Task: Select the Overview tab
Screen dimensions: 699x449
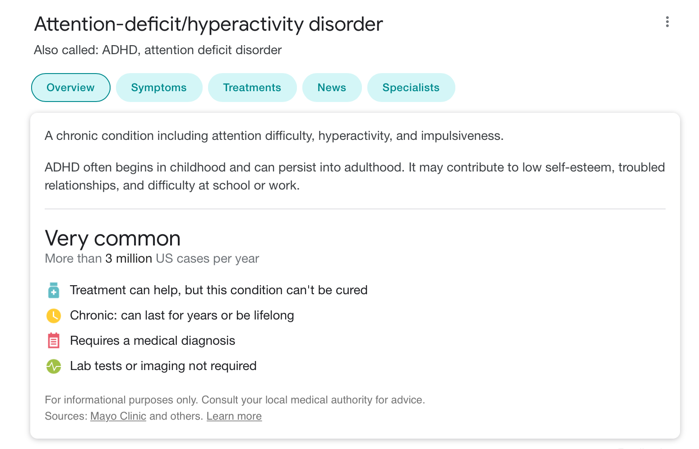Action: coord(71,88)
